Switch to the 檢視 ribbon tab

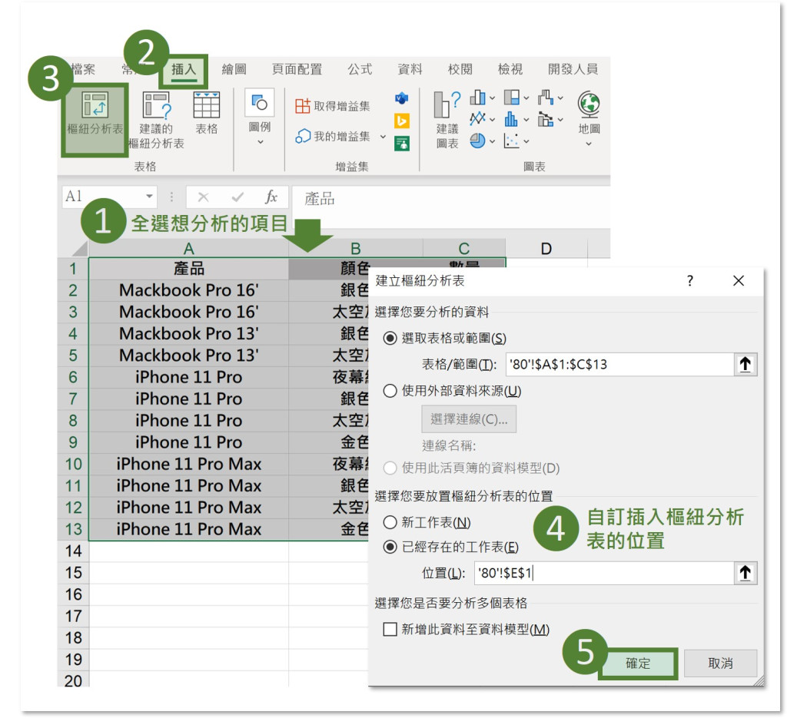tap(510, 69)
